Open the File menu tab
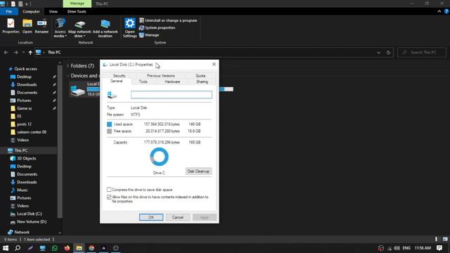Image resolution: width=450 pixels, height=253 pixels. pos(9,11)
